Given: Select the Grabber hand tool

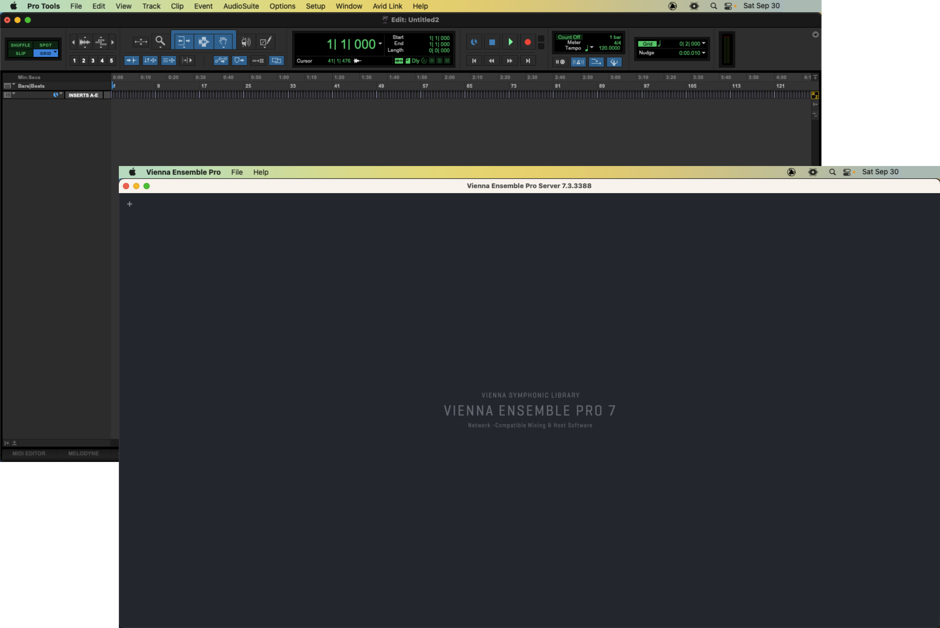Looking at the screenshot, I should coord(223,42).
